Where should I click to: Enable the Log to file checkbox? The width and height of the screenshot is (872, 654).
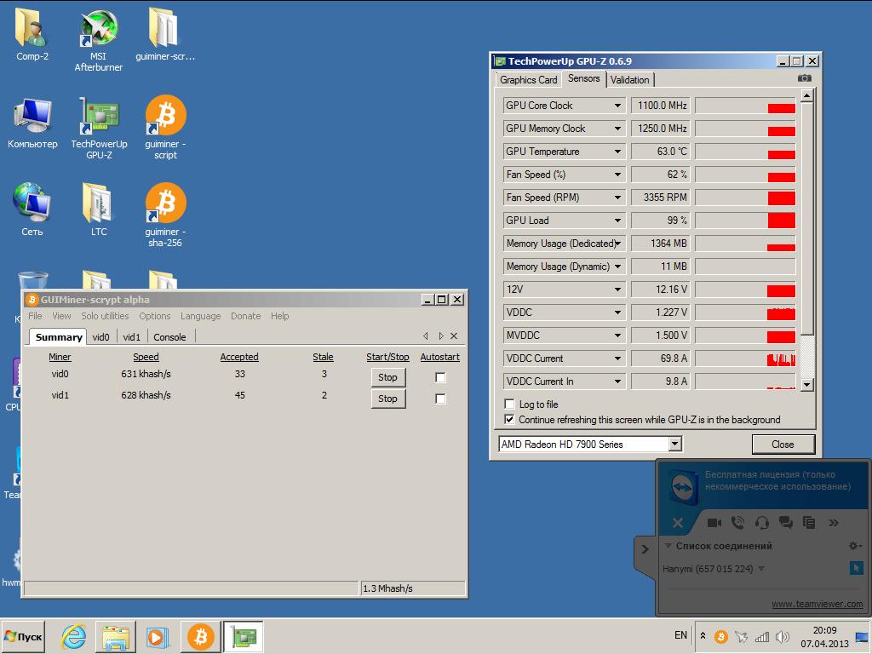(x=509, y=404)
